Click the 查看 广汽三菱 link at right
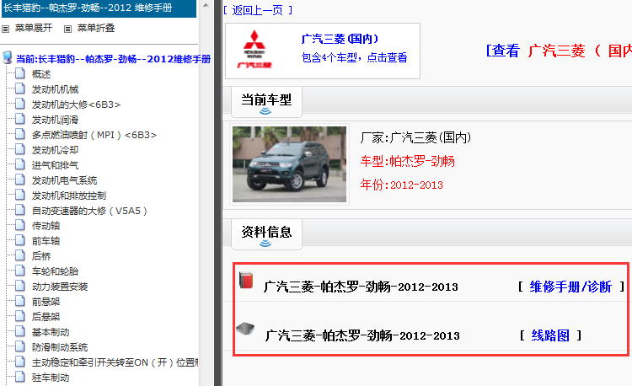Image resolution: width=632 pixels, height=386 pixels. [559, 51]
